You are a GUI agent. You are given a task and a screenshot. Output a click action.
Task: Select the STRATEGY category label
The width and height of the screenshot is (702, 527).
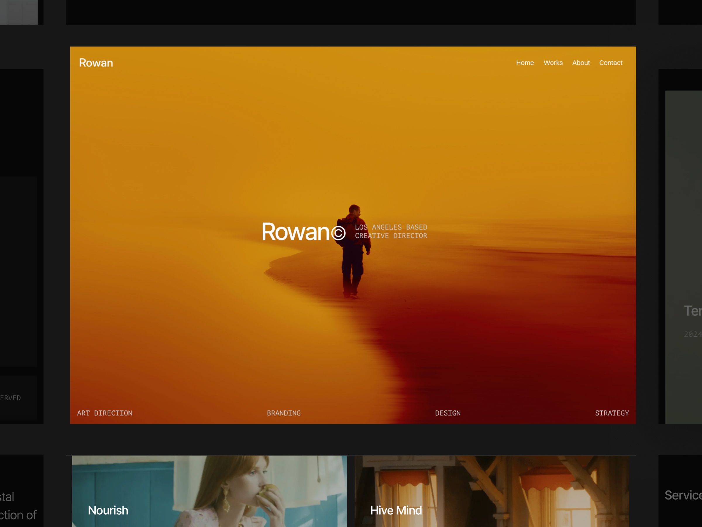pyautogui.click(x=612, y=413)
